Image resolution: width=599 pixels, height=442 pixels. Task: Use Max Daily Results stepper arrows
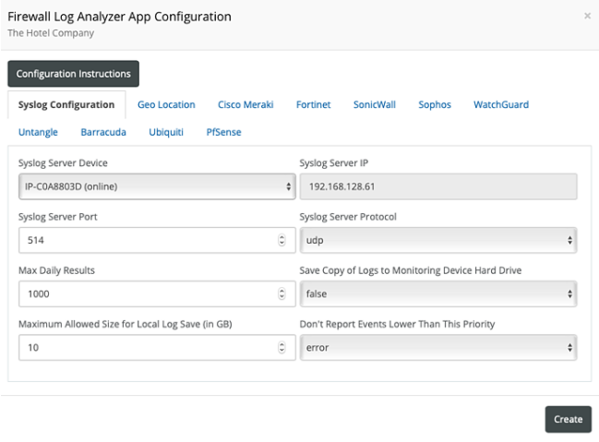[x=282, y=293]
